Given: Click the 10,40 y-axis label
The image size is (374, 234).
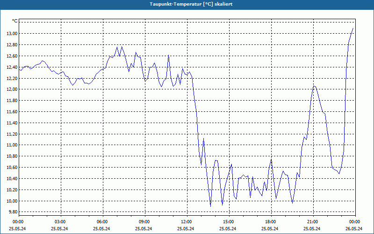Looking at the screenshot, I should click(12, 179).
